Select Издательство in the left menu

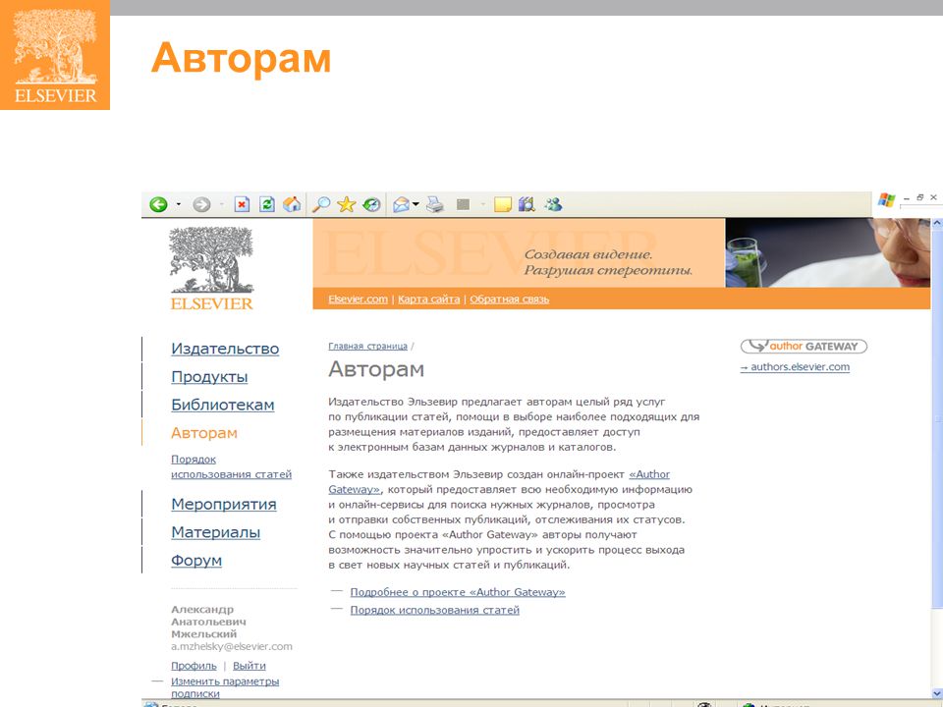pos(225,349)
